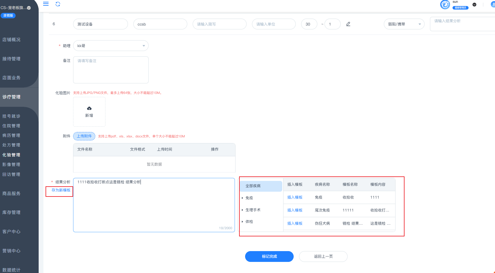
Task: Click the 疾病名称 column header
Action: (322, 184)
